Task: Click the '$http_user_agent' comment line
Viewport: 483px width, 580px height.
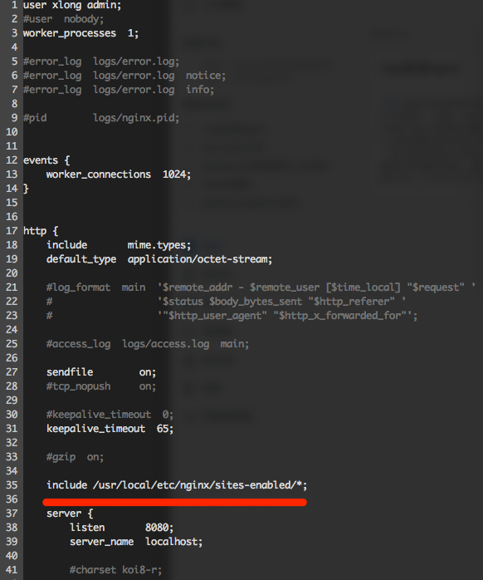Action: [232, 316]
